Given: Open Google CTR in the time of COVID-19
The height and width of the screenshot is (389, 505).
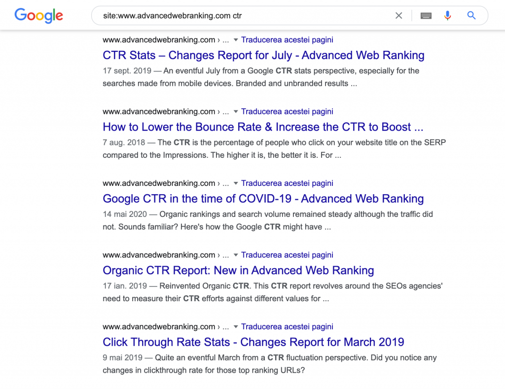Looking at the screenshot, I should point(263,199).
